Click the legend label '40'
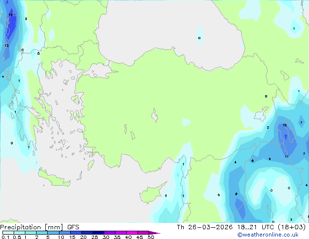Viewport: 309px width, 239px height. pos(128,237)
